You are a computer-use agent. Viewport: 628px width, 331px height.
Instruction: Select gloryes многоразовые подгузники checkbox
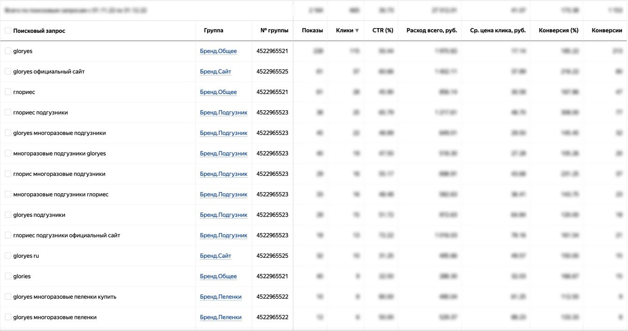coord(8,133)
